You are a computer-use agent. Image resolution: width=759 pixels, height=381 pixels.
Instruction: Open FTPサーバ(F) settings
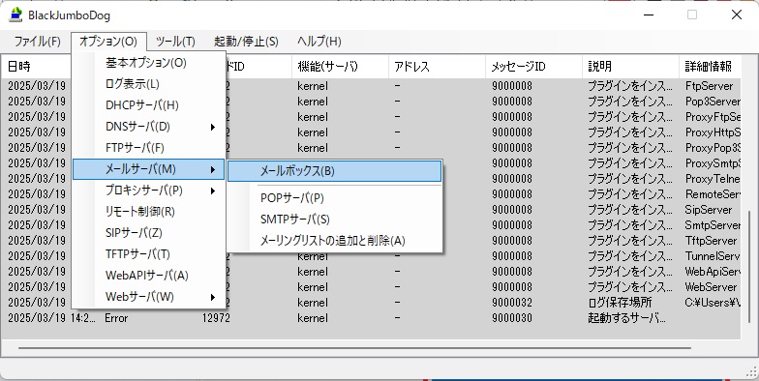pos(149,148)
